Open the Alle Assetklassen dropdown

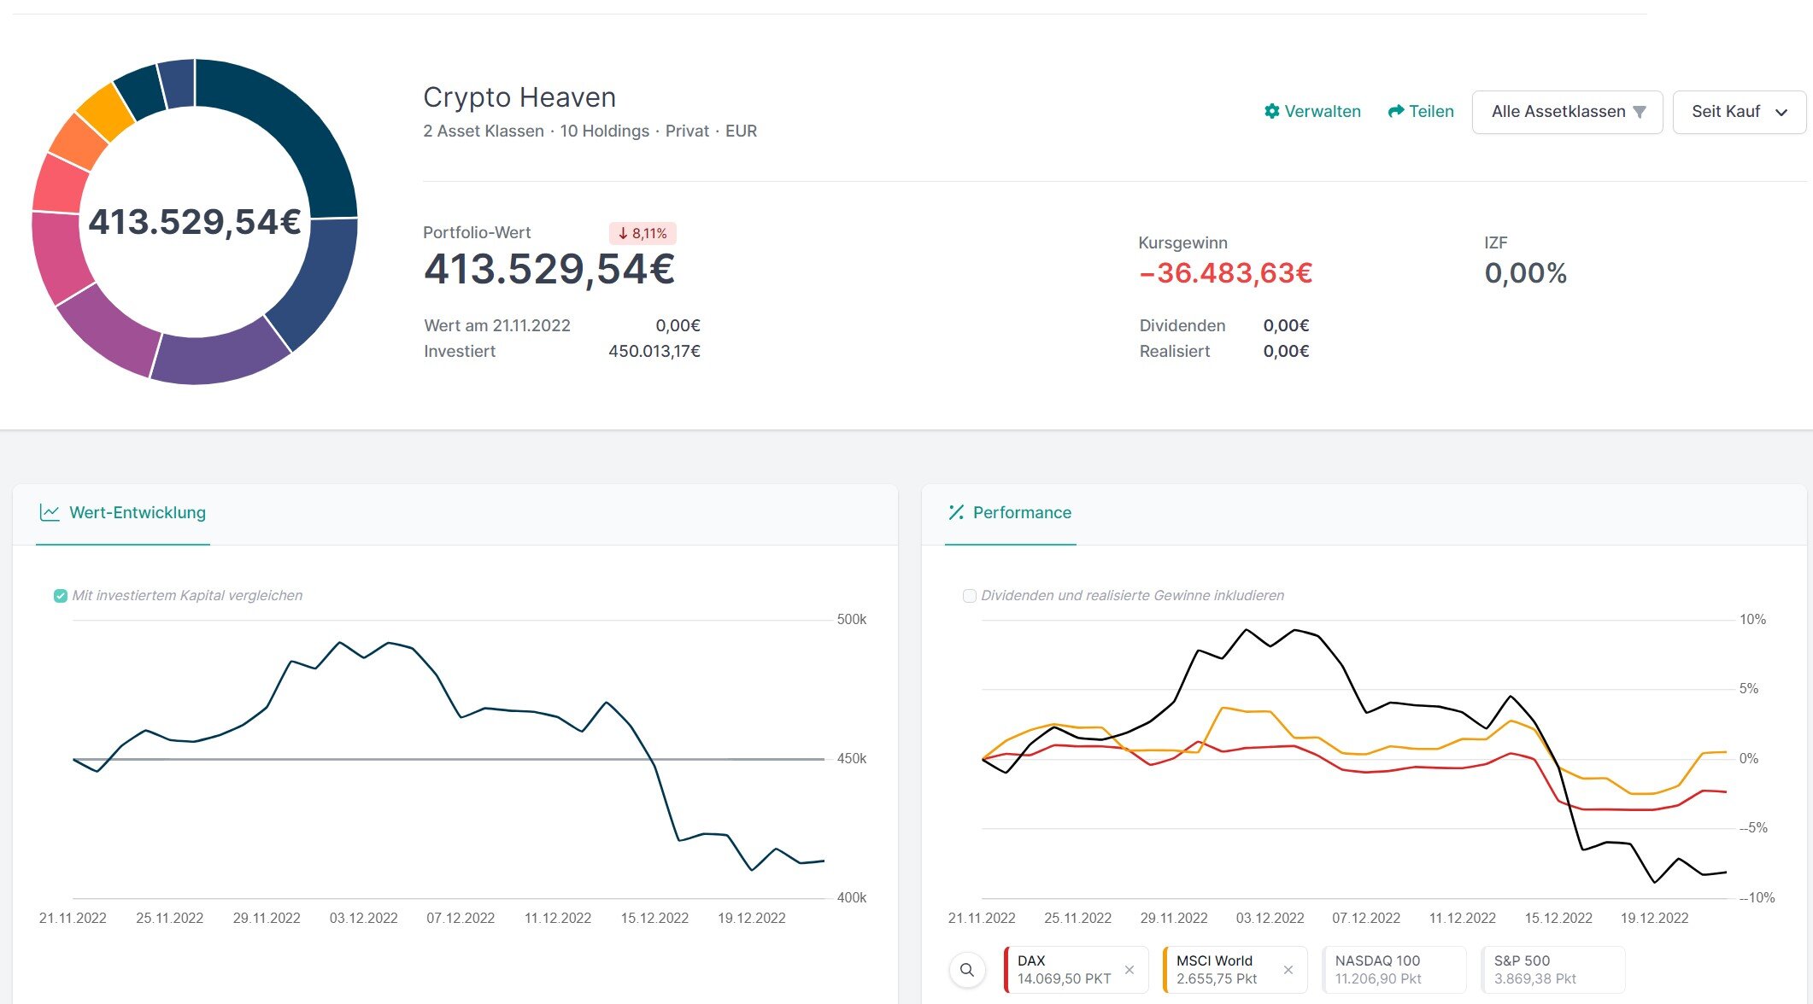(x=1558, y=112)
